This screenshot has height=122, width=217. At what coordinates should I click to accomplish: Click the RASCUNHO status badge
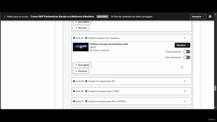[102, 17]
